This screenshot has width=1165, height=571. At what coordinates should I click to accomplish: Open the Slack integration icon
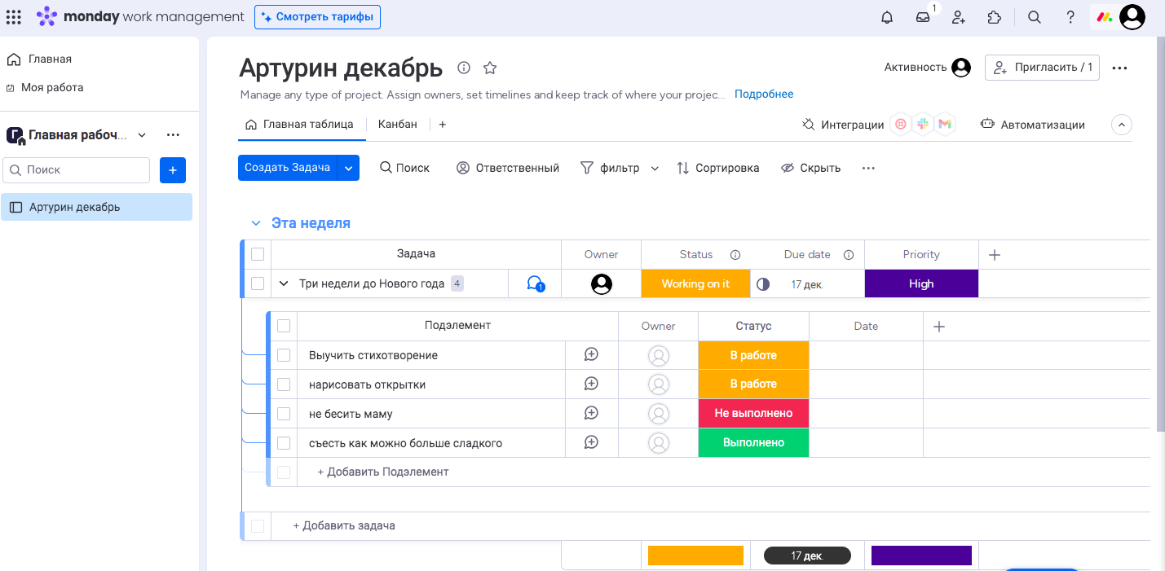pyautogui.click(x=922, y=125)
